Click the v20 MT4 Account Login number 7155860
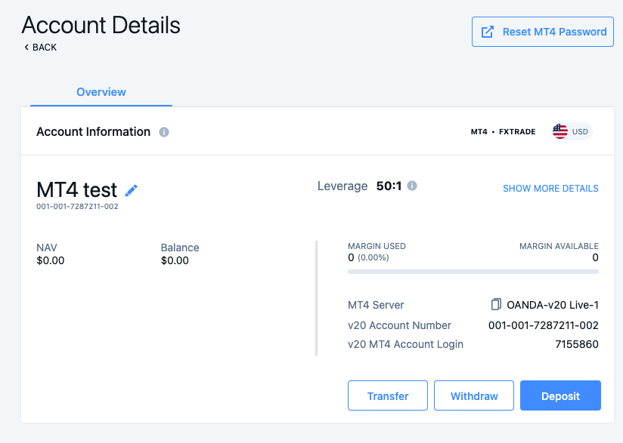 point(577,344)
